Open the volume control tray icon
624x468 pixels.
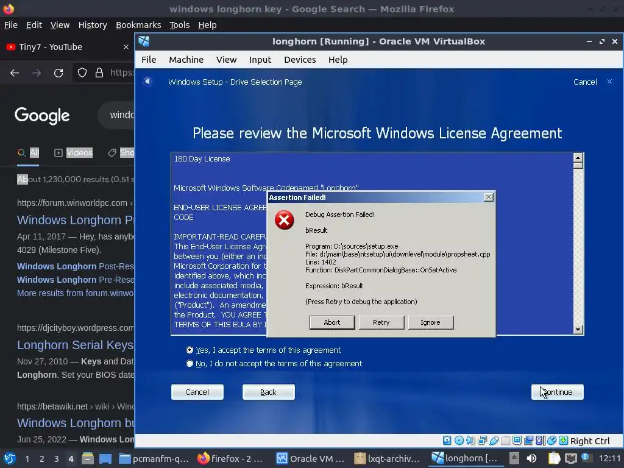(531, 458)
